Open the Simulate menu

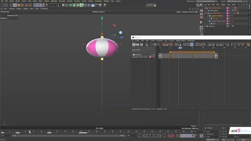[77, 1]
